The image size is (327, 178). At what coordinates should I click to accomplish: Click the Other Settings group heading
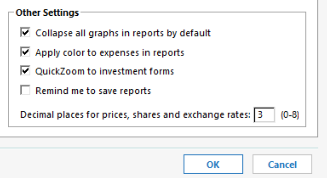(47, 13)
